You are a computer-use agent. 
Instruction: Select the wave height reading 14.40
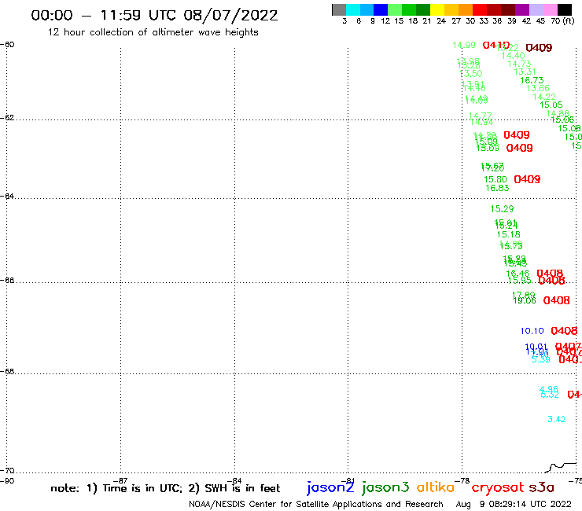(x=514, y=56)
